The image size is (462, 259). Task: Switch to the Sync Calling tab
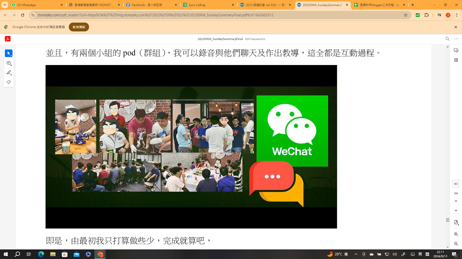coord(209,5)
